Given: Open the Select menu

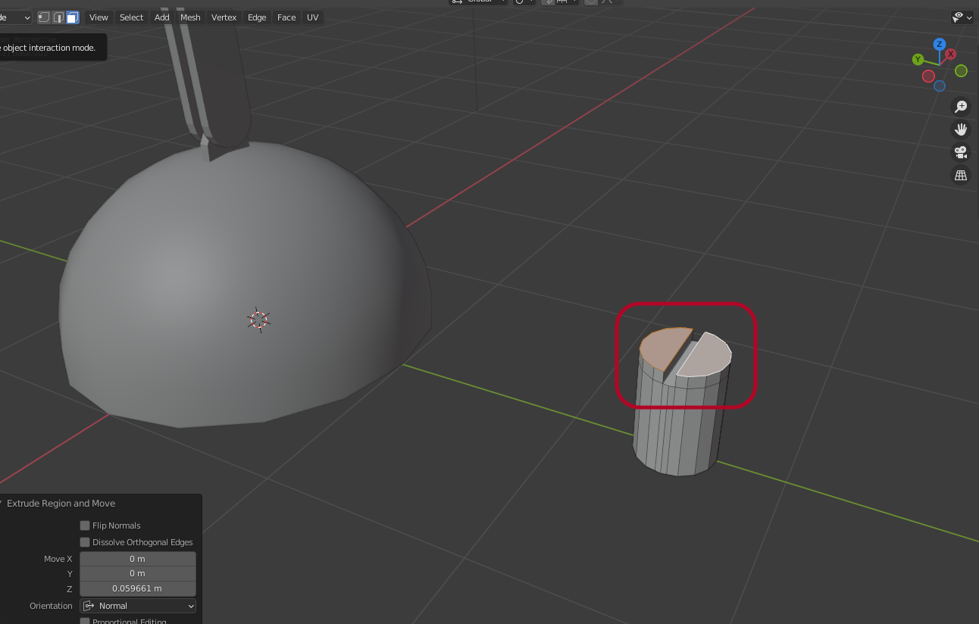Looking at the screenshot, I should coord(131,17).
